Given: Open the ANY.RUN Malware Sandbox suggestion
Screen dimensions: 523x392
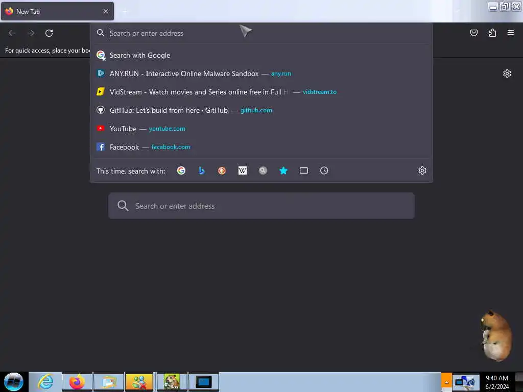Looking at the screenshot, I should (261, 73).
